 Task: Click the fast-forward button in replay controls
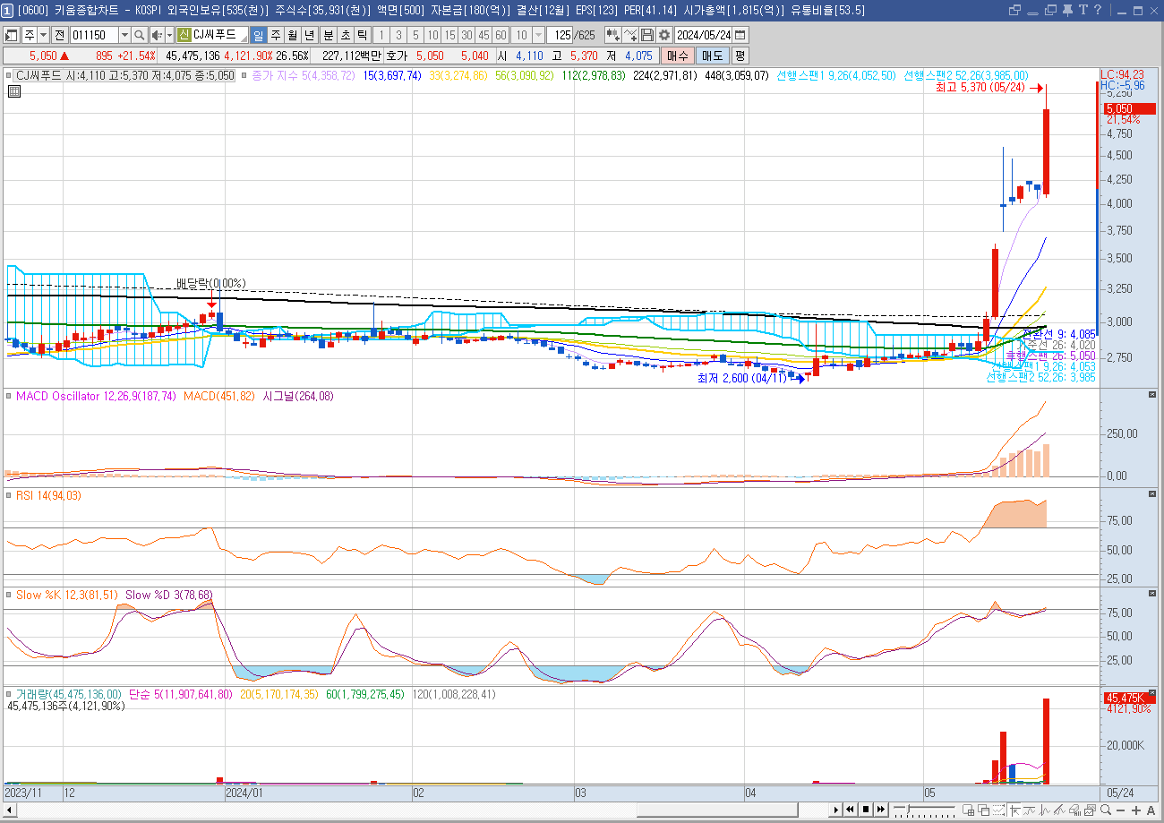click(881, 810)
